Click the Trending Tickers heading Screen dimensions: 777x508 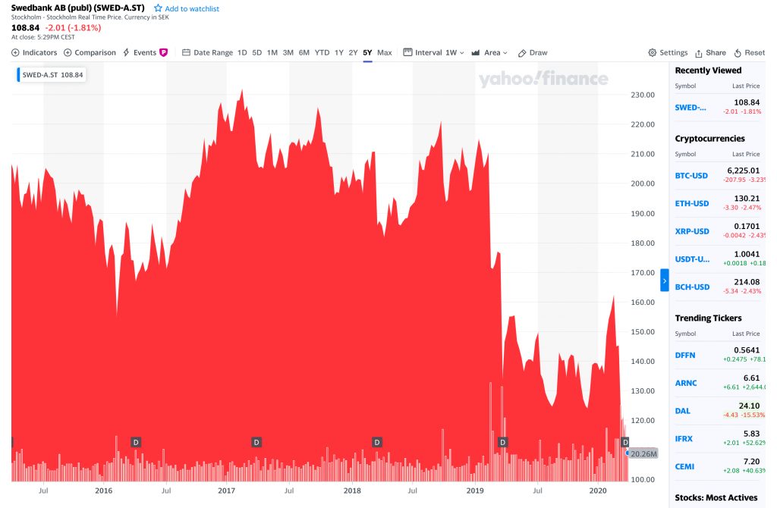[708, 318]
